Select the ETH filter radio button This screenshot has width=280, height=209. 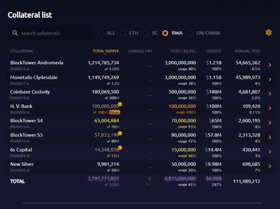[123, 33]
